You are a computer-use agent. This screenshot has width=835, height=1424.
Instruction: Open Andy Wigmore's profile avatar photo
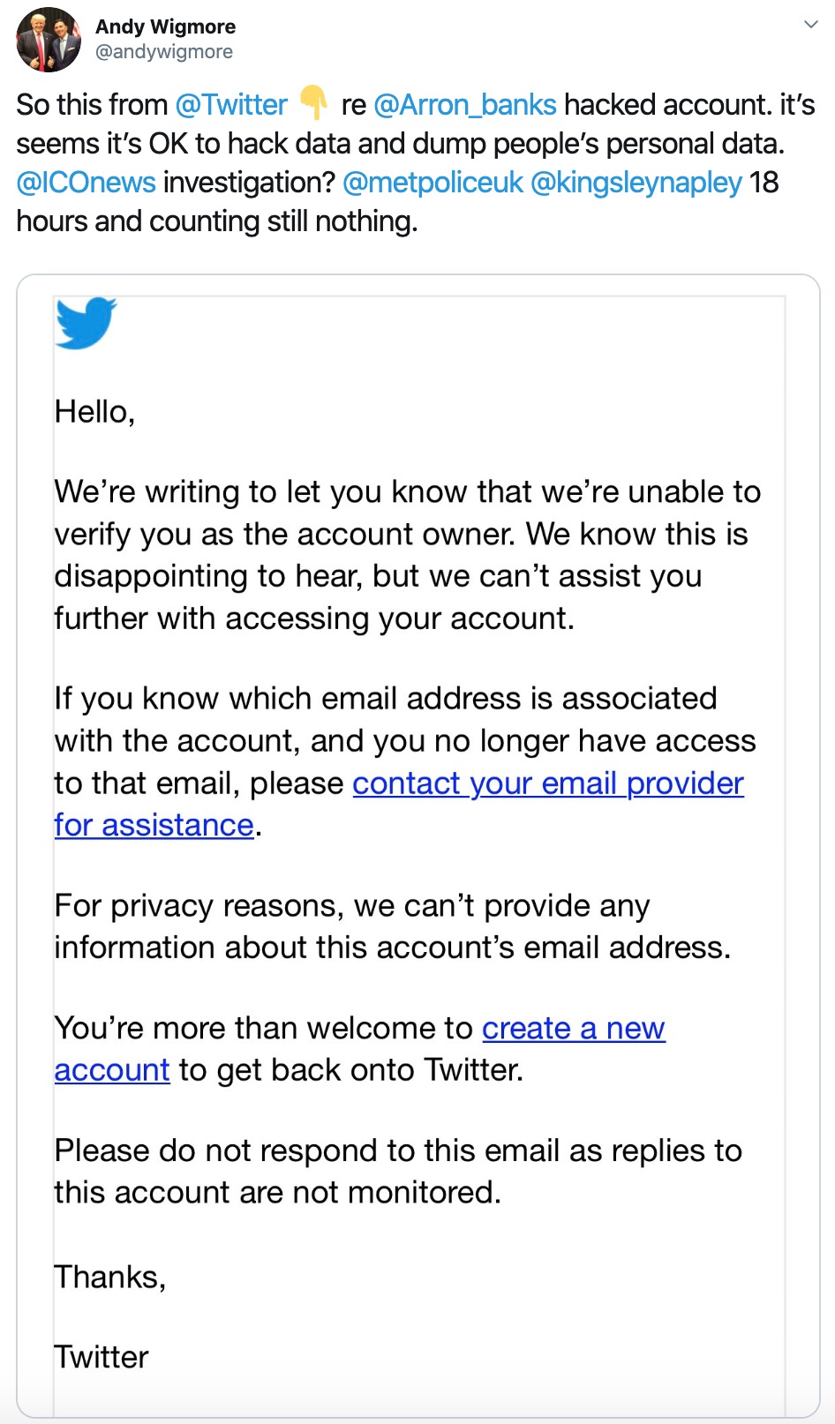(x=49, y=40)
